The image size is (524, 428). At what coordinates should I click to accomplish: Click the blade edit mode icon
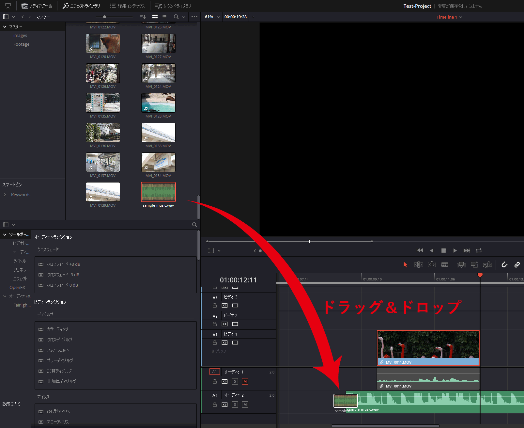pos(445,265)
